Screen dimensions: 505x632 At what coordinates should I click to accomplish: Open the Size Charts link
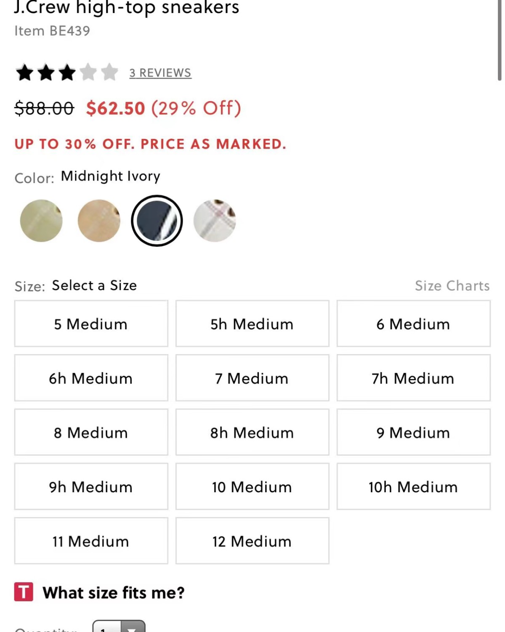coord(452,286)
